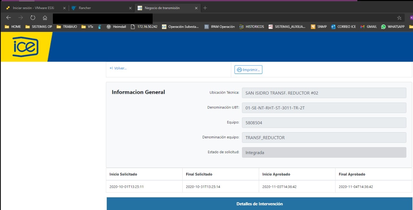413x210 pixels.
Task: Open the Operación Subesta... bookmark
Action: (x=181, y=27)
